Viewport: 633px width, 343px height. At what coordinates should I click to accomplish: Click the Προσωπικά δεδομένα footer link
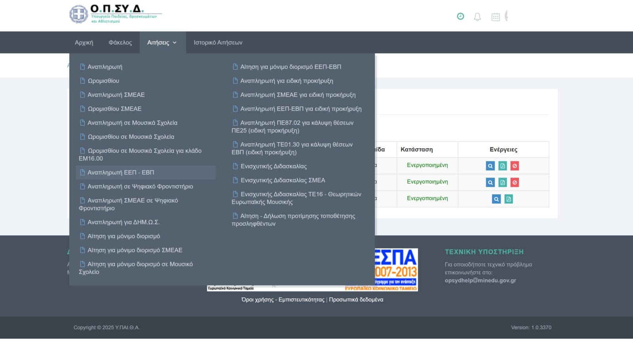pyautogui.click(x=356, y=299)
